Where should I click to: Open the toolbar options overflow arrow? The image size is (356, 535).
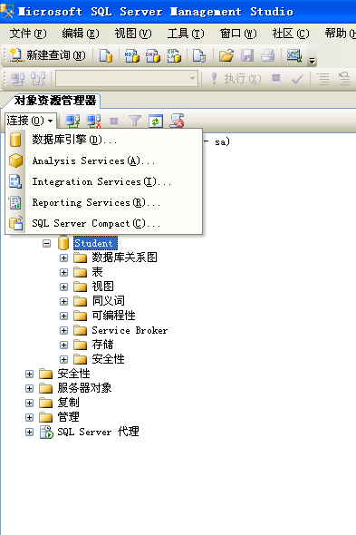tap(312, 61)
